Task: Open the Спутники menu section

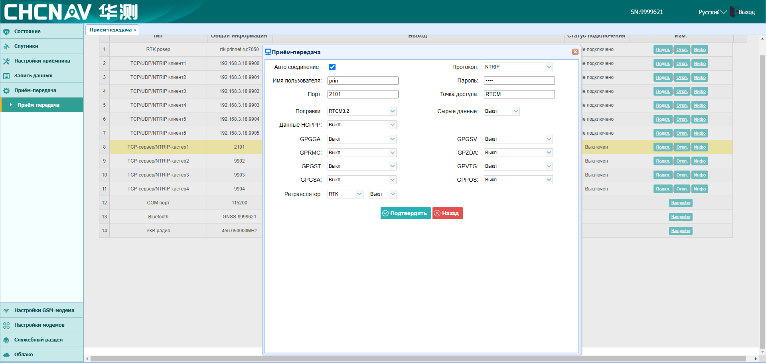Action: coord(42,46)
